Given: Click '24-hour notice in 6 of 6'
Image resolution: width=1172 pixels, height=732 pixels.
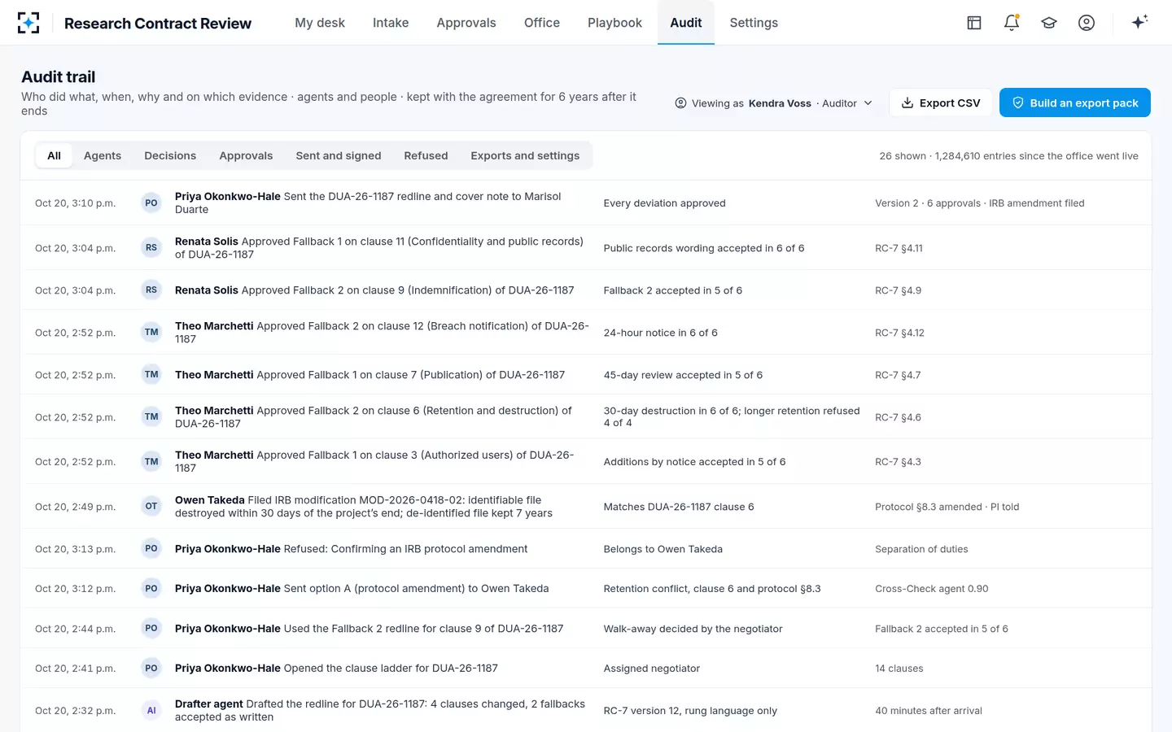Looking at the screenshot, I should click(x=660, y=333).
